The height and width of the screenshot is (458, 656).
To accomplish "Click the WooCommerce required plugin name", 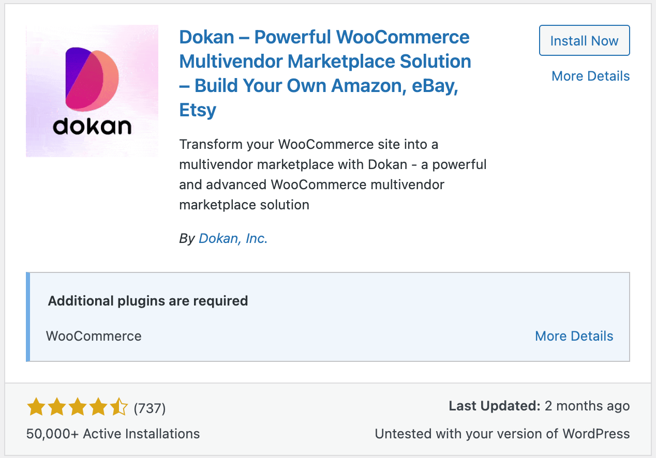I will pos(94,336).
